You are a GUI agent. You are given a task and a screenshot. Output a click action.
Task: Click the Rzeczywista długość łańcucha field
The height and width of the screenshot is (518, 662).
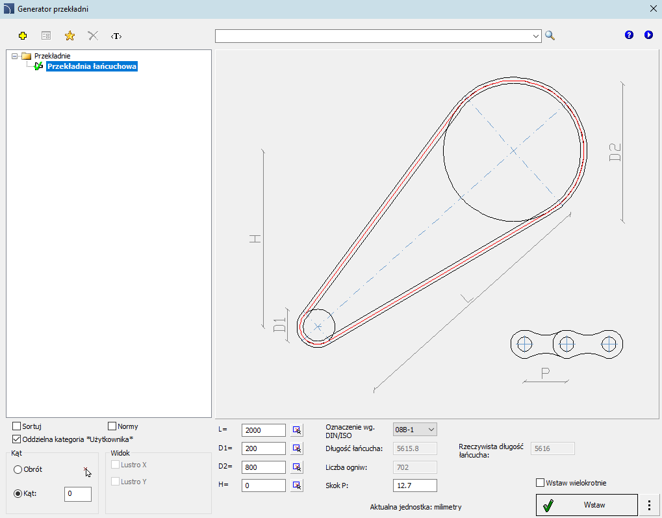tap(553, 448)
